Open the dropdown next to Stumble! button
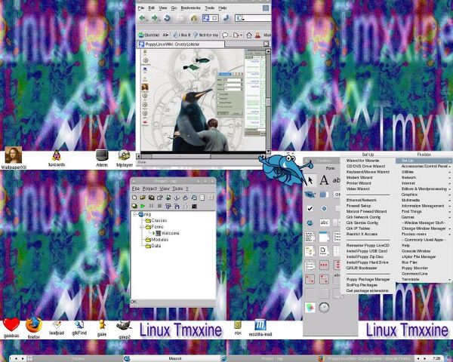The height and width of the screenshot is (362, 453). point(165,35)
